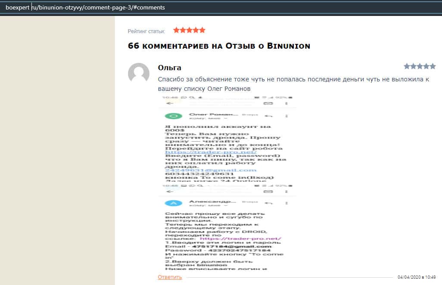Click the 47517184@gmail.com address text
The height and width of the screenshot is (285, 442).
pos(232,246)
